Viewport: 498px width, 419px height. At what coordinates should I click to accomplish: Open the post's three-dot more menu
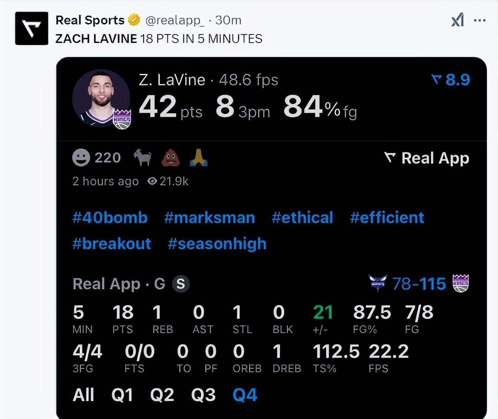(x=480, y=20)
